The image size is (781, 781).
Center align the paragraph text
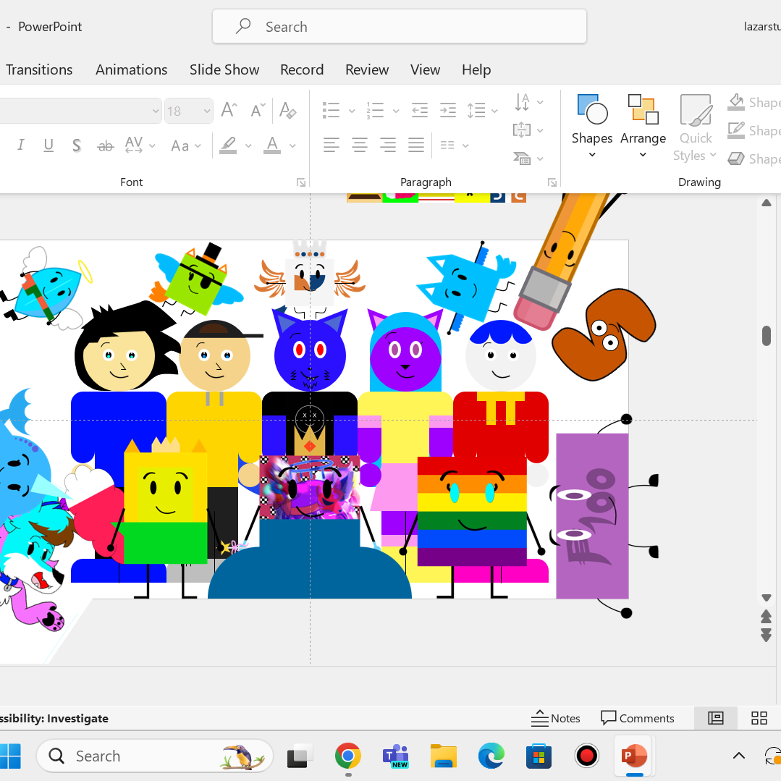[359, 145]
